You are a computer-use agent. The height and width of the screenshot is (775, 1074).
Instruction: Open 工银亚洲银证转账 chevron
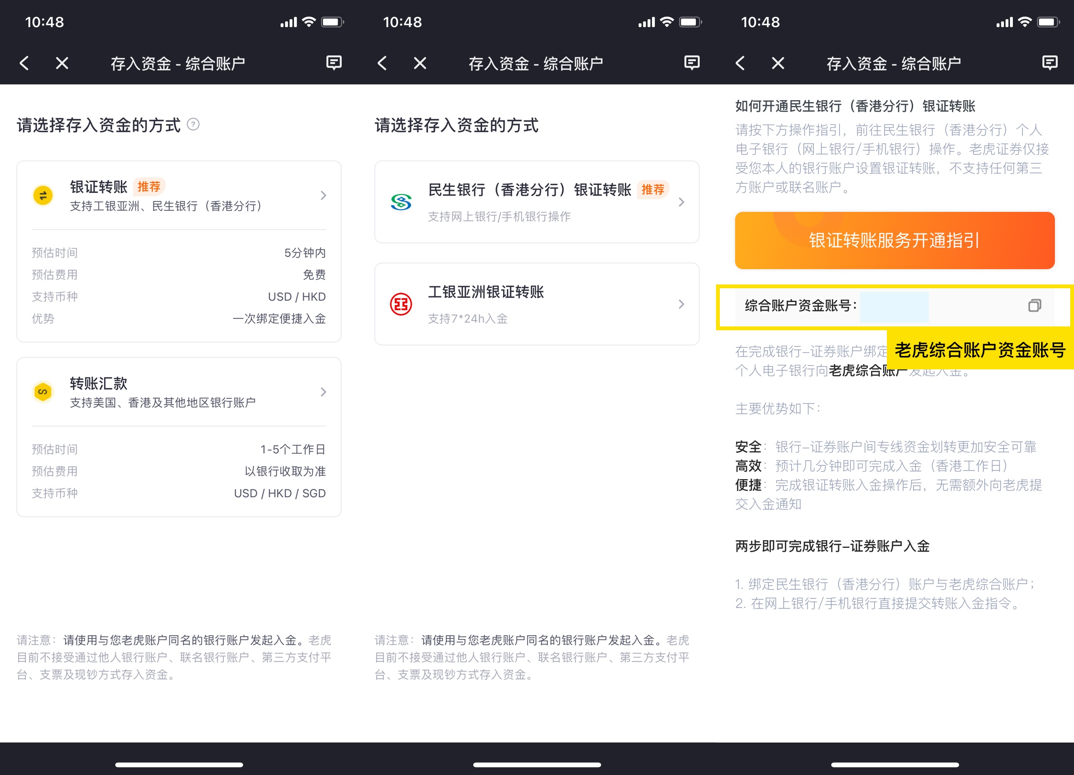point(682,304)
